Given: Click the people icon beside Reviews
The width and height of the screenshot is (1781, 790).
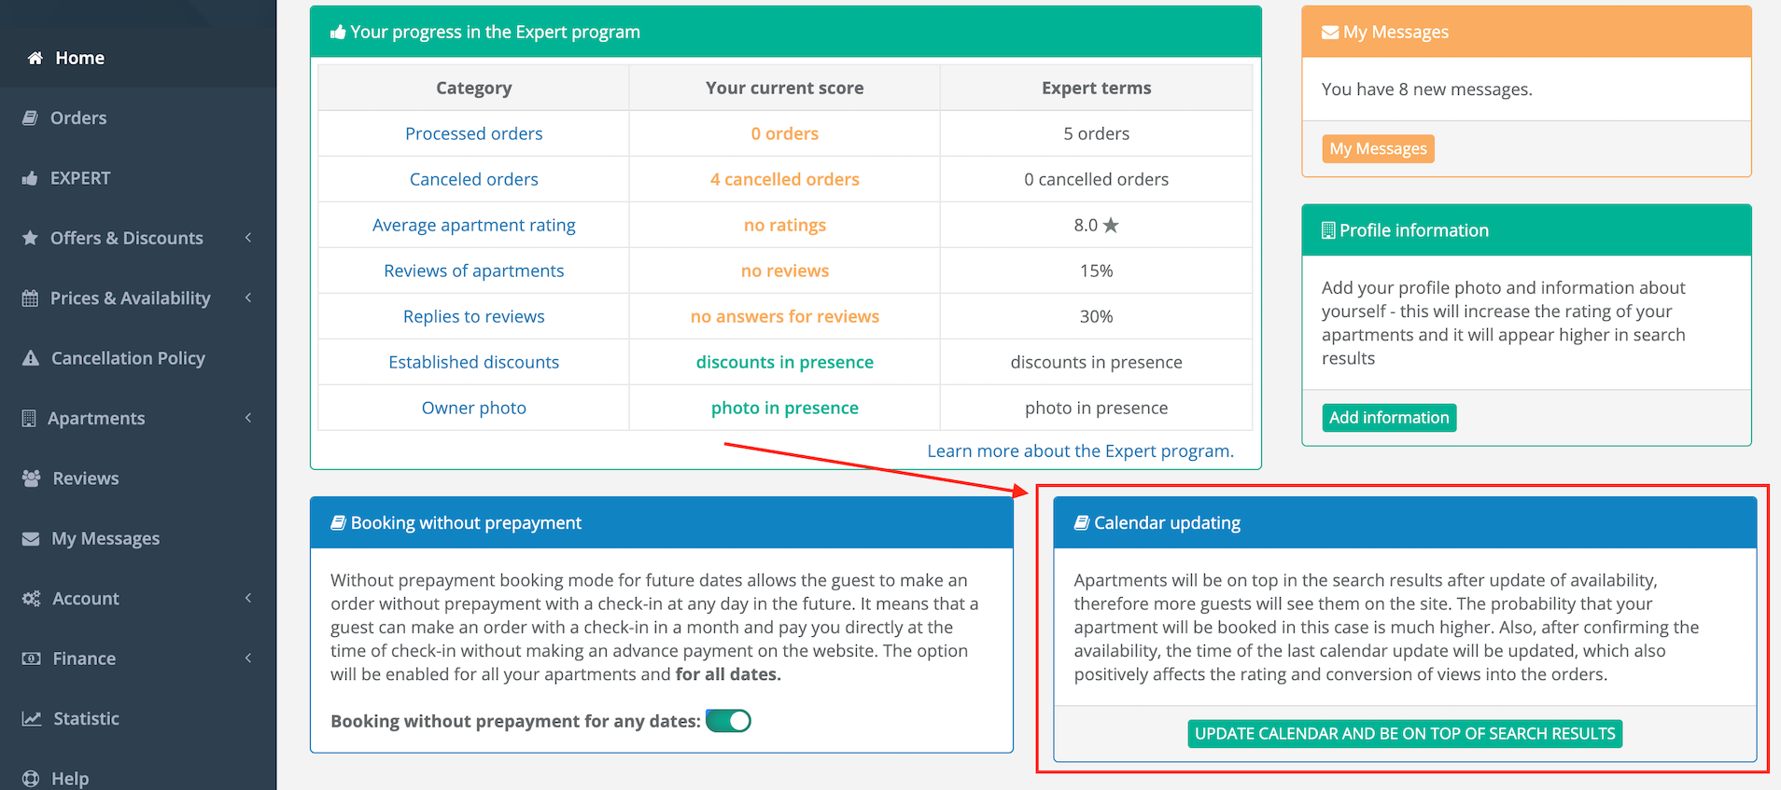Looking at the screenshot, I should tap(32, 478).
